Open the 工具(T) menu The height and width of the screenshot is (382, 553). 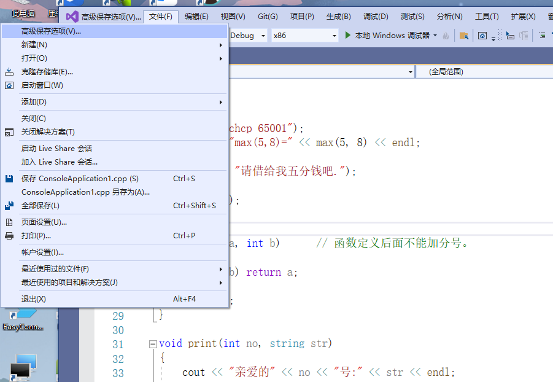point(487,17)
